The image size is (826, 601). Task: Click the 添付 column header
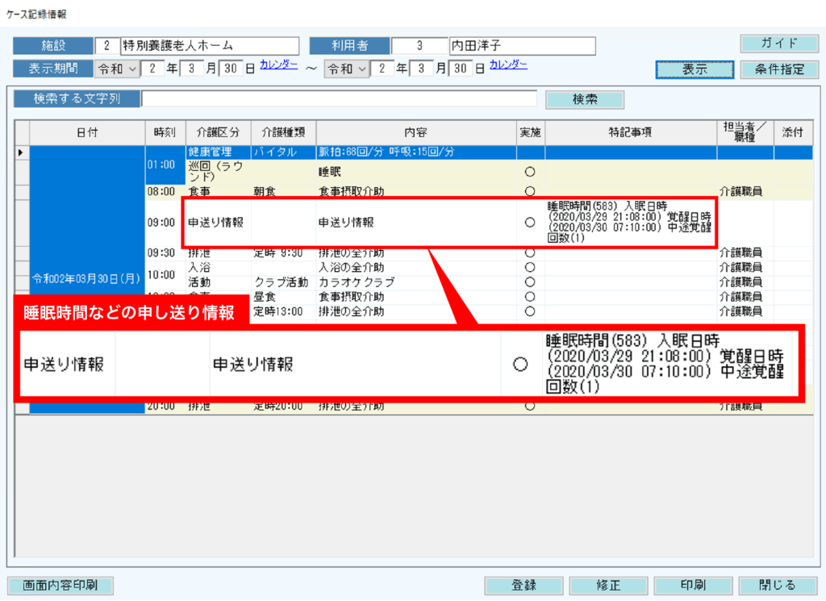pyautogui.click(x=793, y=132)
